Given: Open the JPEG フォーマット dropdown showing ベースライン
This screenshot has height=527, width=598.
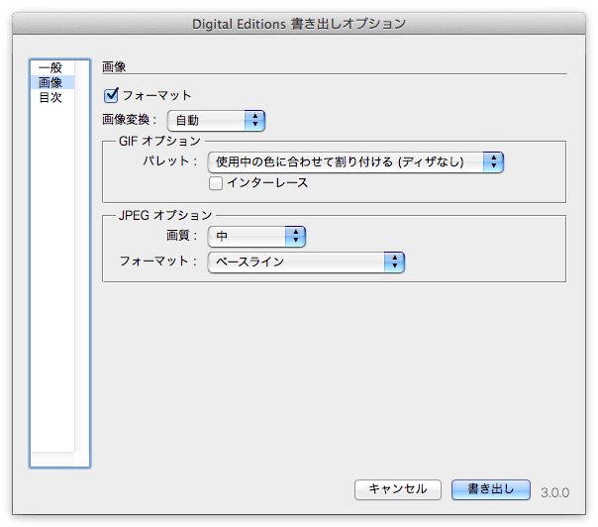Looking at the screenshot, I should [x=306, y=263].
